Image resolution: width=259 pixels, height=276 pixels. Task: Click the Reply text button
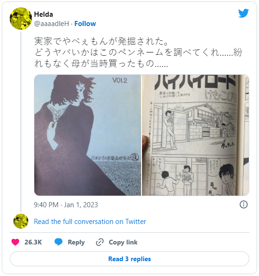pos(76,242)
